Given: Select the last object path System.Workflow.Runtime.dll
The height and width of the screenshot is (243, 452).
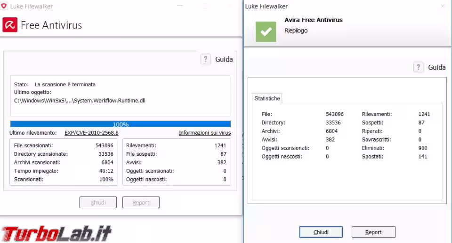Looking at the screenshot, I should click(x=80, y=100).
